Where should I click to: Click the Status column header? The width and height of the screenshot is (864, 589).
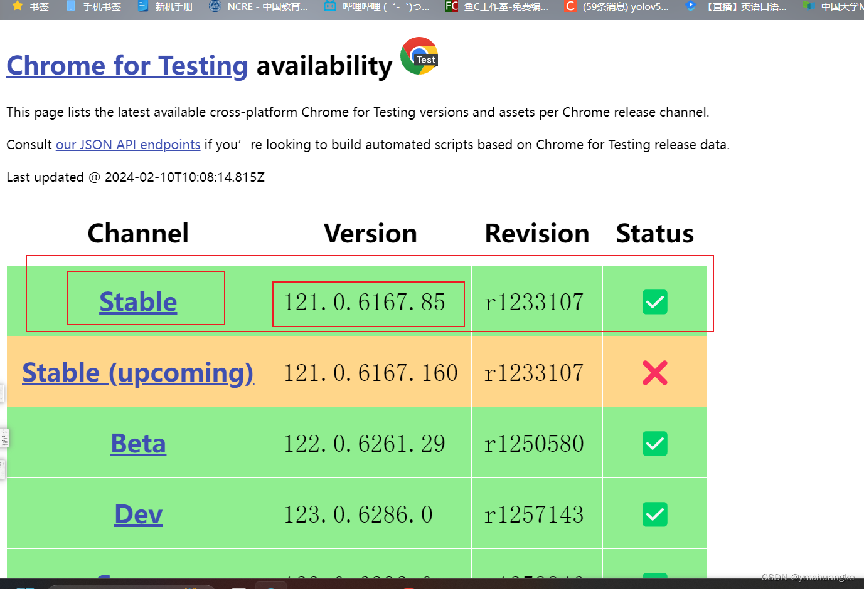pyautogui.click(x=654, y=234)
